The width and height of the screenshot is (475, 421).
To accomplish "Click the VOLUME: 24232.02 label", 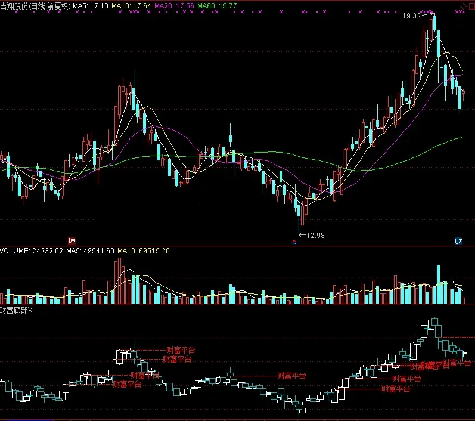I will coord(32,251).
